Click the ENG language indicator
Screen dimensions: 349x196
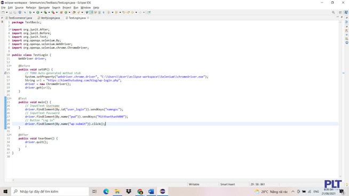pyautogui.click(x=316, y=192)
